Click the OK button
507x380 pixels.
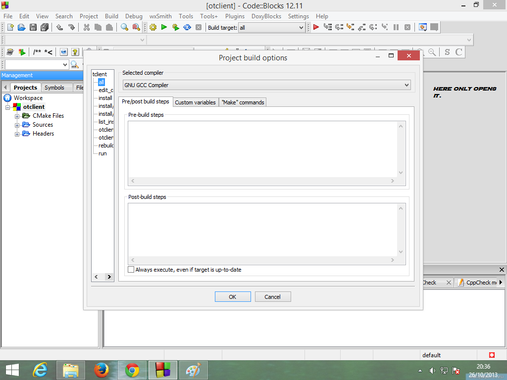pyautogui.click(x=233, y=297)
